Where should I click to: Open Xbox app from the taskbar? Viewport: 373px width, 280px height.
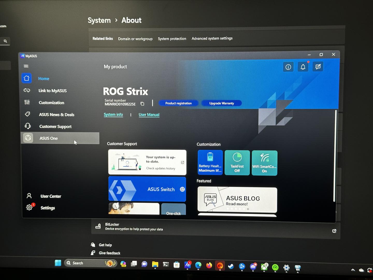pos(264,267)
